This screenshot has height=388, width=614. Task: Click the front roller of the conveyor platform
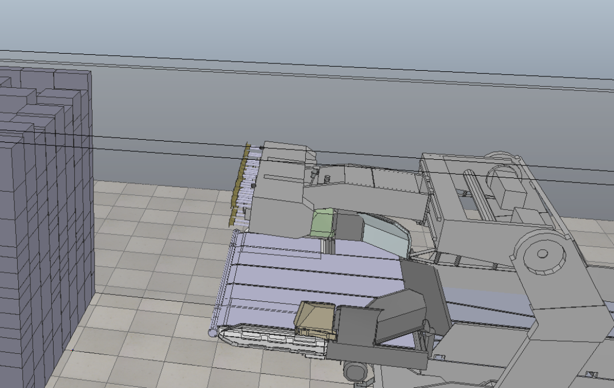[x=224, y=282]
